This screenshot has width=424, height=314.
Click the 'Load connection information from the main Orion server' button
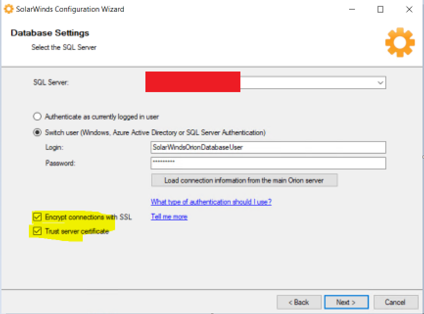point(244,180)
